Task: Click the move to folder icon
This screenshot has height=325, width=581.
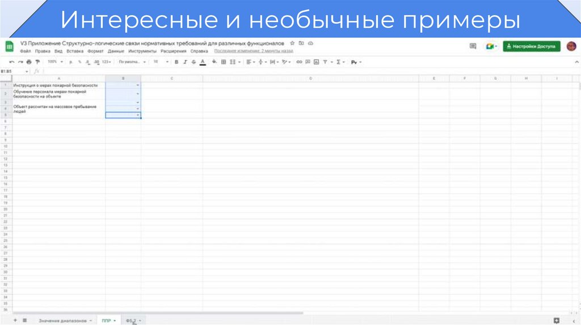Action: 301,43
